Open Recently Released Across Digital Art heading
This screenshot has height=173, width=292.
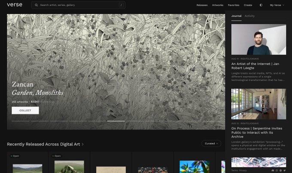43,144
